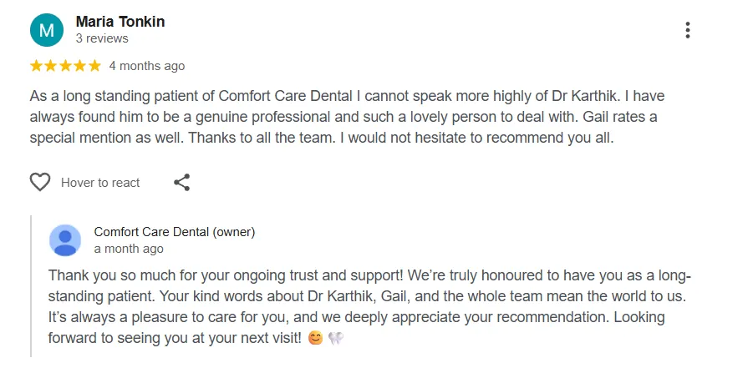Click the smiling face emoji in the reply
The width and height of the screenshot is (748, 368).
pyautogui.click(x=315, y=339)
